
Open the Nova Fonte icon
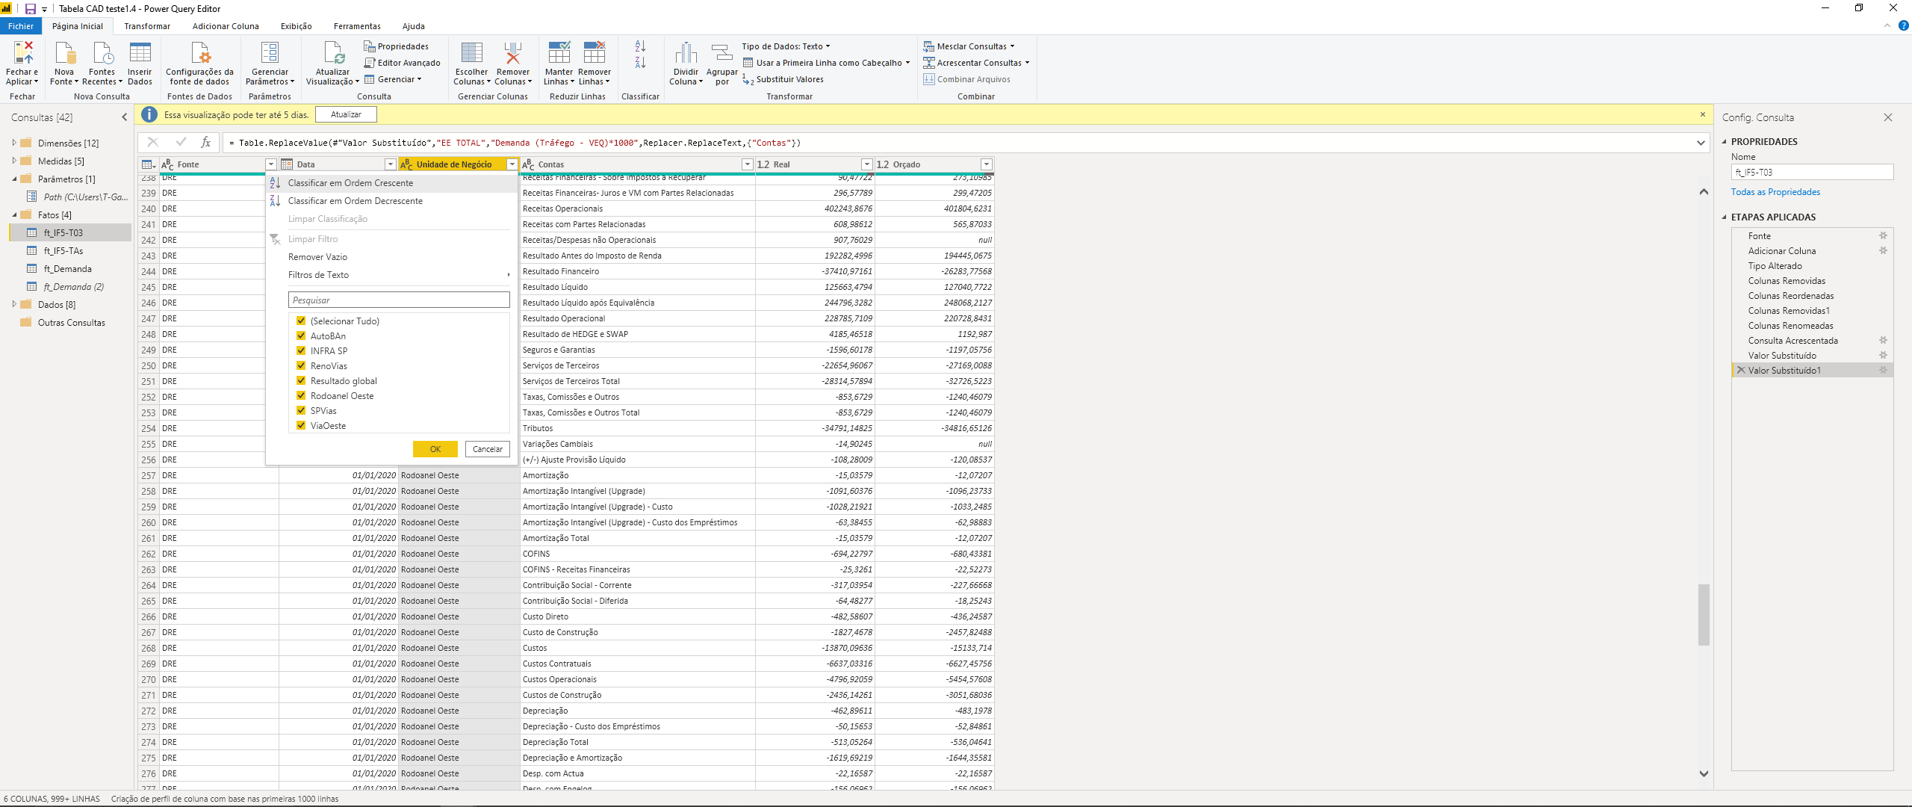[65, 53]
